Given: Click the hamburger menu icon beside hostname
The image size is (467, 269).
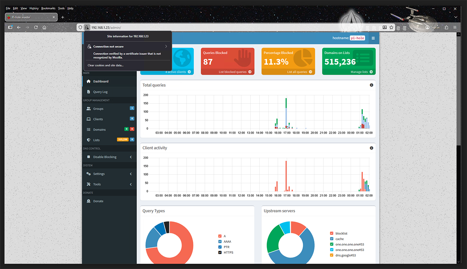Looking at the screenshot, I should click(x=373, y=38).
